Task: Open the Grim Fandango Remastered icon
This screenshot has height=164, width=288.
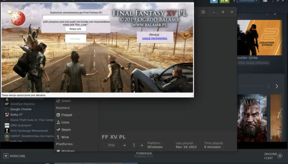Action: [x=7, y=131]
